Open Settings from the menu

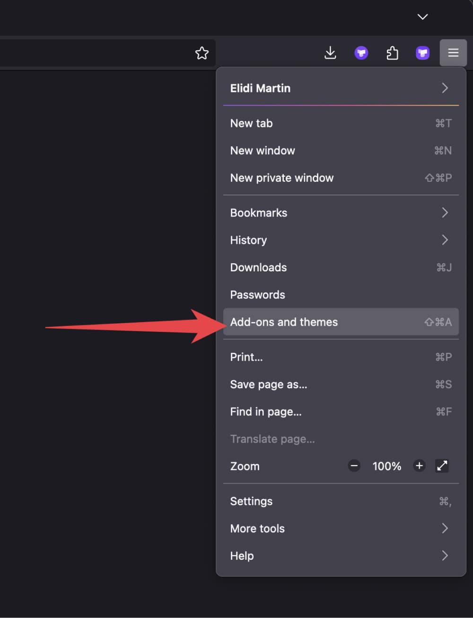(x=341, y=501)
